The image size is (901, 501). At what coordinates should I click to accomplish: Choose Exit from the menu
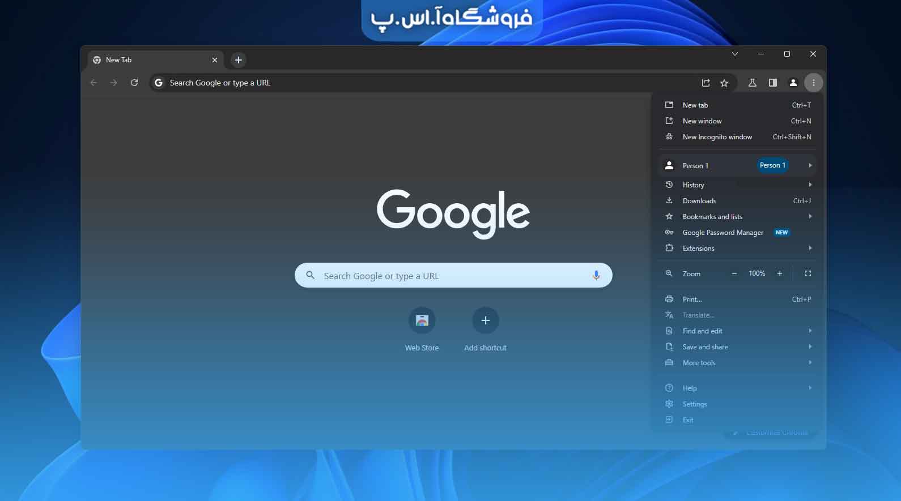(737, 420)
